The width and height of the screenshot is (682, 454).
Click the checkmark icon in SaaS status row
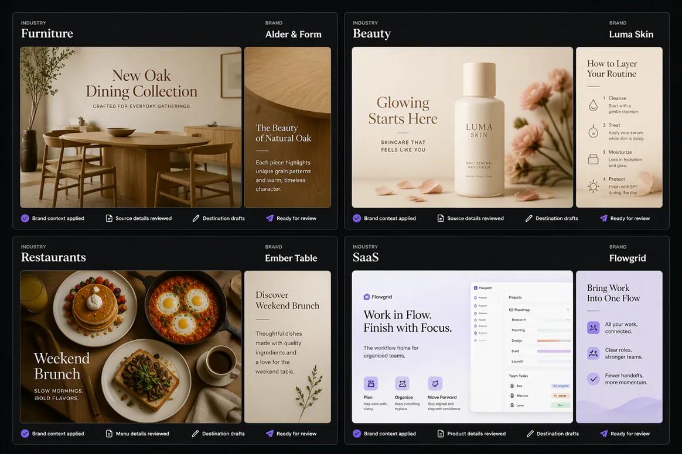click(357, 433)
